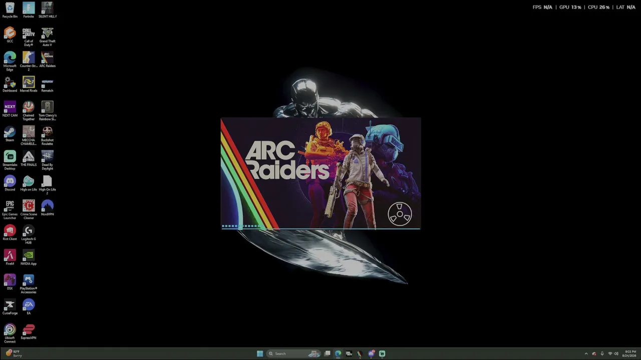
Task: Select the EA desktop shortcut
Action: [29, 307]
